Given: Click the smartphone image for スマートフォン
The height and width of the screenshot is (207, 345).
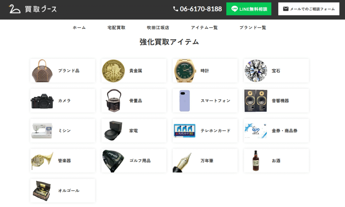Looking at the screenshot, I should click(x=185, y=101).
